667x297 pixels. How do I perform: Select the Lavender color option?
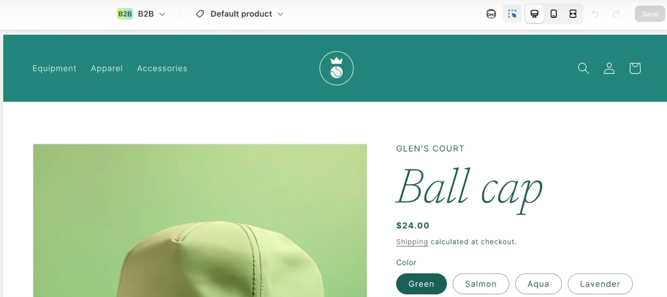pyautogui.click(x=600, y=284)
